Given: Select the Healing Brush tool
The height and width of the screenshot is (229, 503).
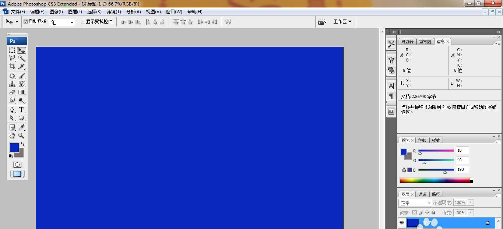Looking at the screenshot, I should [12, 76].
